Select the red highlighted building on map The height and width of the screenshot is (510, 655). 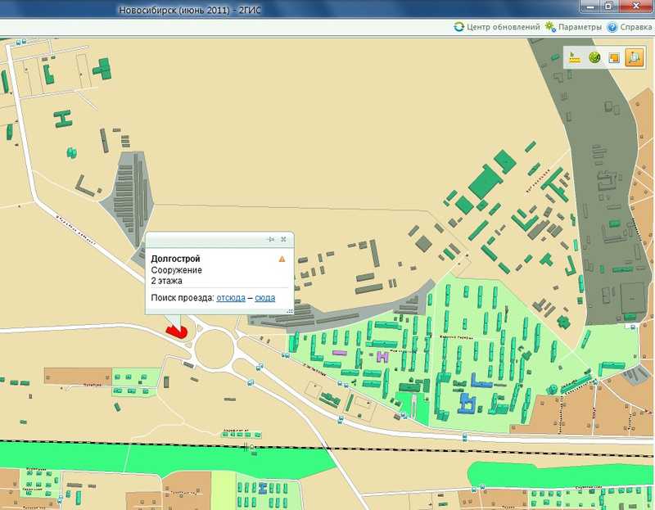177,329
